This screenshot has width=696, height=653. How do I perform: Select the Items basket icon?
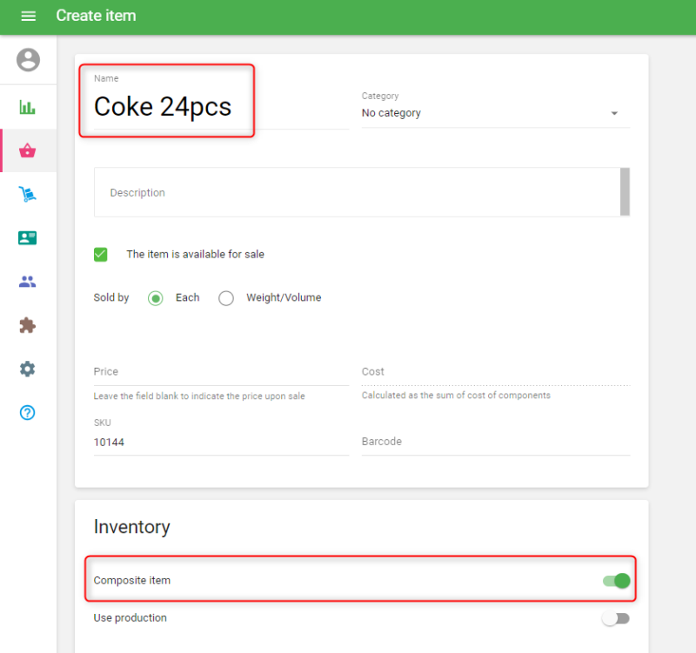28,151
